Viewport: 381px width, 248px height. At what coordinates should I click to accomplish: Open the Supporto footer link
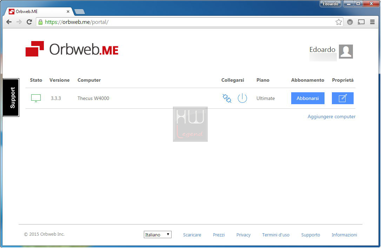click(x=310, y=235)
